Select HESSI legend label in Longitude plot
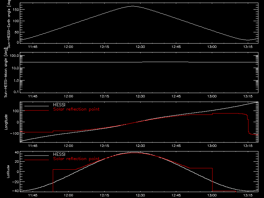 [x=59, y=105]
